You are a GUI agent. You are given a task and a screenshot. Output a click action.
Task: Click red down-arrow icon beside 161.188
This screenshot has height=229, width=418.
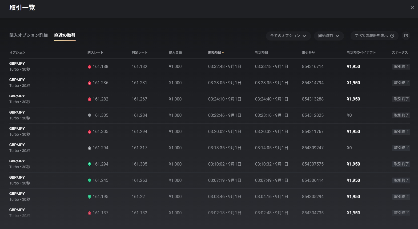click(x=90, y=67)
